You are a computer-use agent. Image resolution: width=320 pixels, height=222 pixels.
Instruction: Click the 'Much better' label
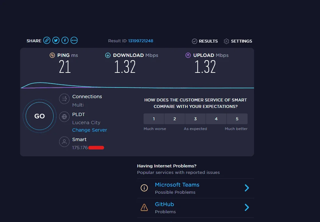[236, 129]
